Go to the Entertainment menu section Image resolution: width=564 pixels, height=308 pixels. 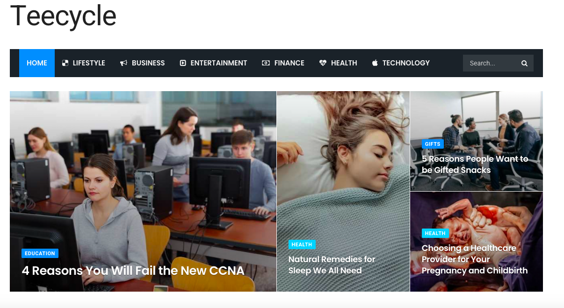pos(213,63)
